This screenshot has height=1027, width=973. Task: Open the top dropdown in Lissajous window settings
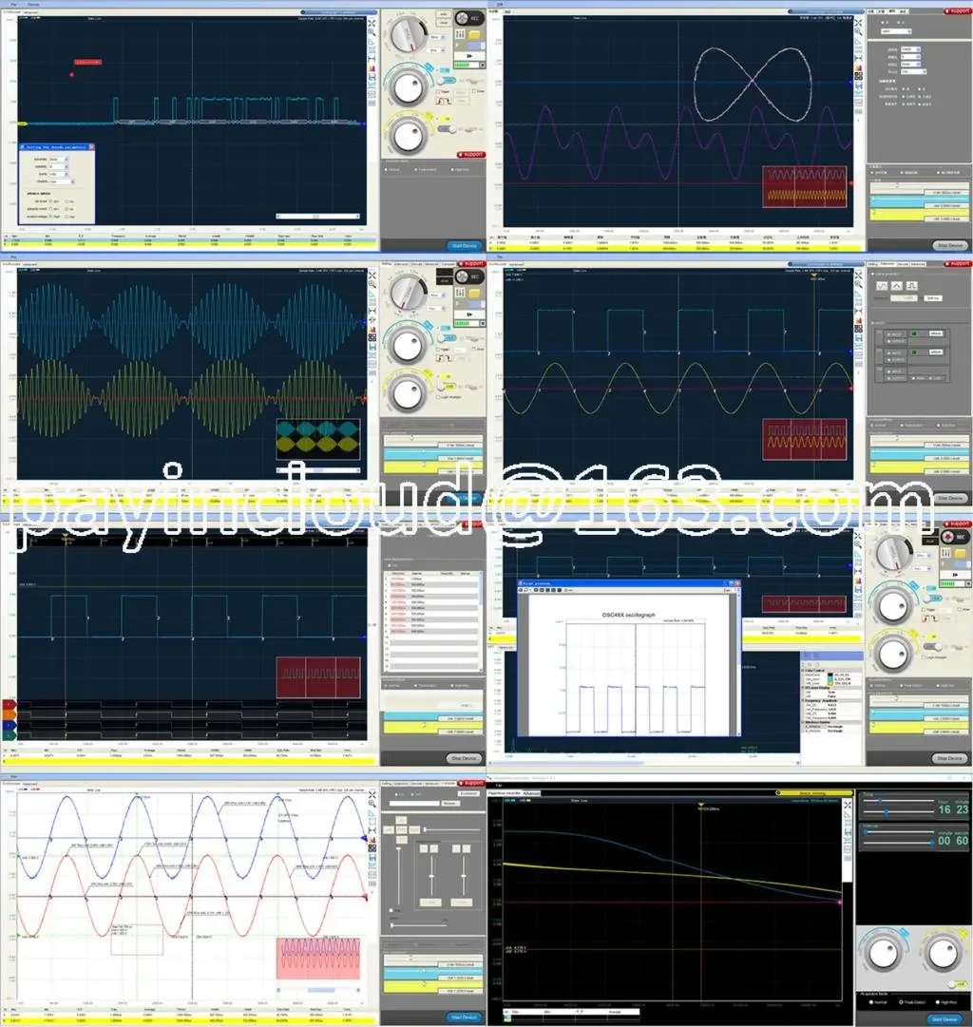[896, 30]
